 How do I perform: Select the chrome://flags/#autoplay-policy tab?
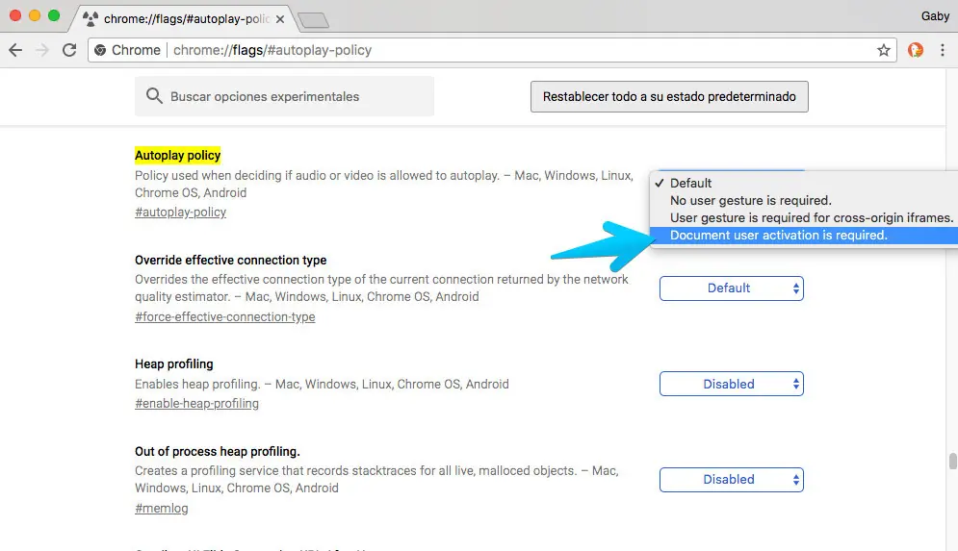tap(183, 19)
